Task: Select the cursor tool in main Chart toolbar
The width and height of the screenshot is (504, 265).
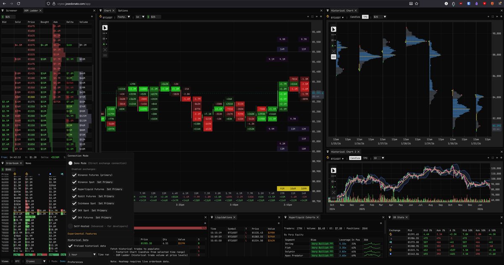Action: click(105, 28)
